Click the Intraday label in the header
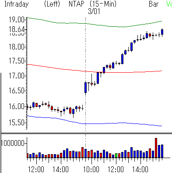Viewport: 172px width, 173px height. (x=17, y=4)
